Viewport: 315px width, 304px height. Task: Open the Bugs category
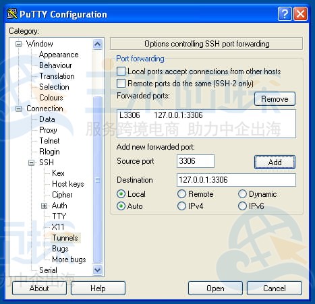(x=60, y=249)
